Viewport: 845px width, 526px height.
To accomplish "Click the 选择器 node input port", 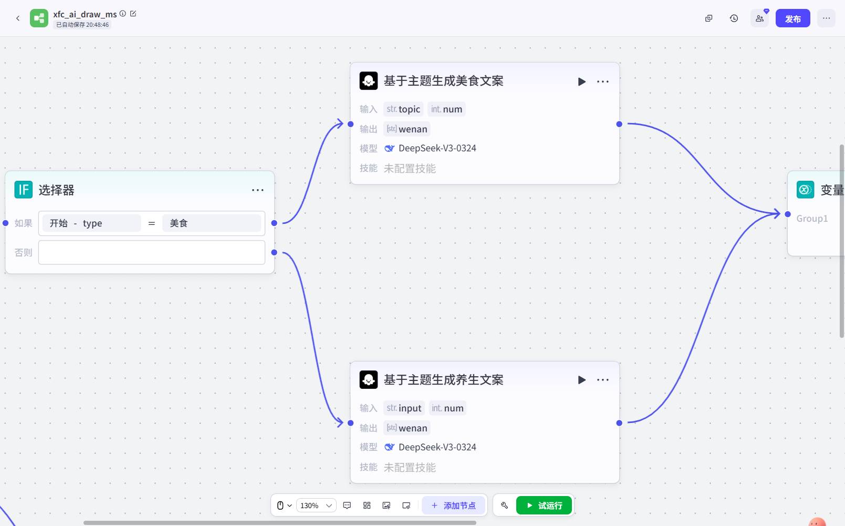I will point(6,223).
